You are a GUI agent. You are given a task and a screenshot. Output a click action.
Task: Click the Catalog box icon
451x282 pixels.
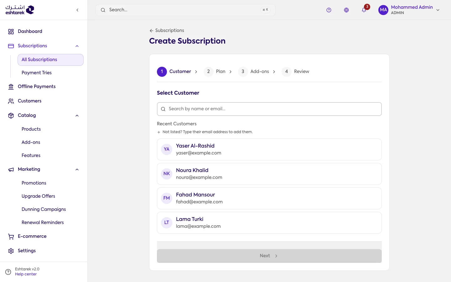[11, 116]
